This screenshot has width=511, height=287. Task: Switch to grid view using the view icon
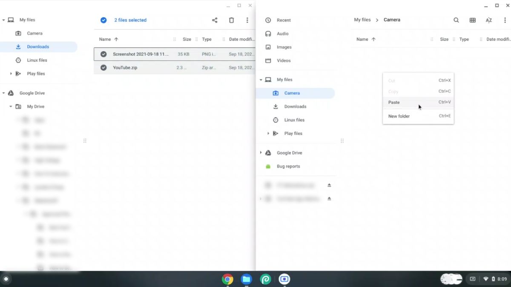tap(472, 20)
